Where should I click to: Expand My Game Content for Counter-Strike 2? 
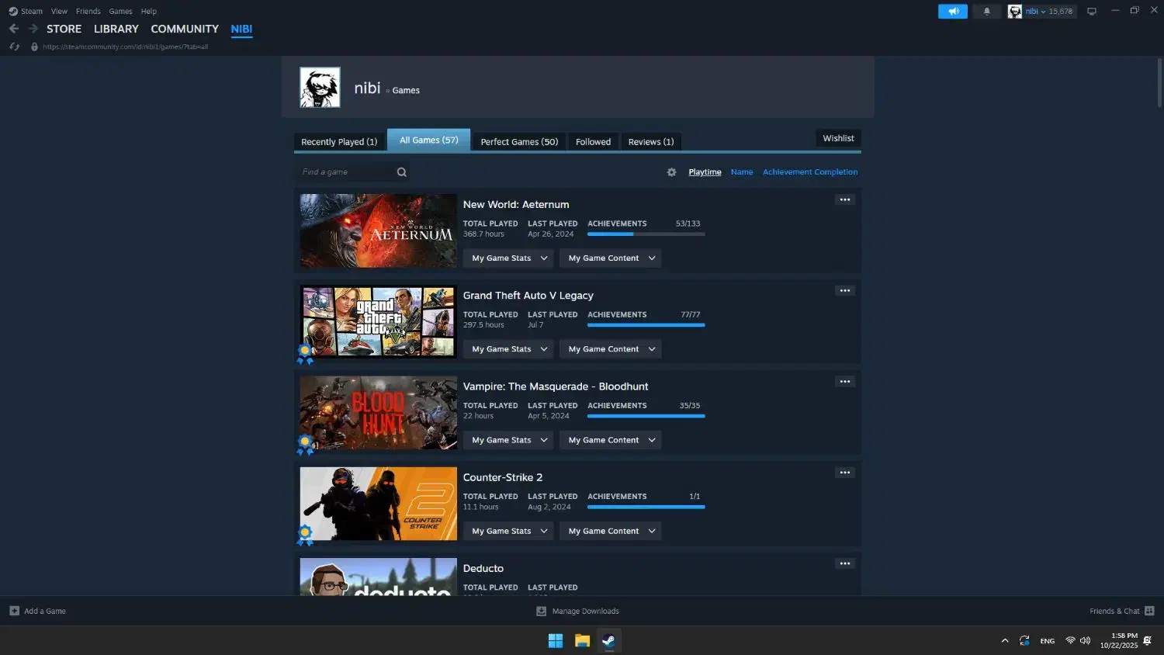pos(611,532)
